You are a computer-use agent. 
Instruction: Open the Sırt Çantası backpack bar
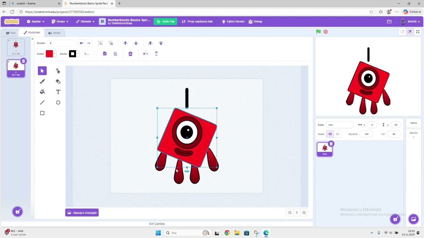click(x=157, y=224)
